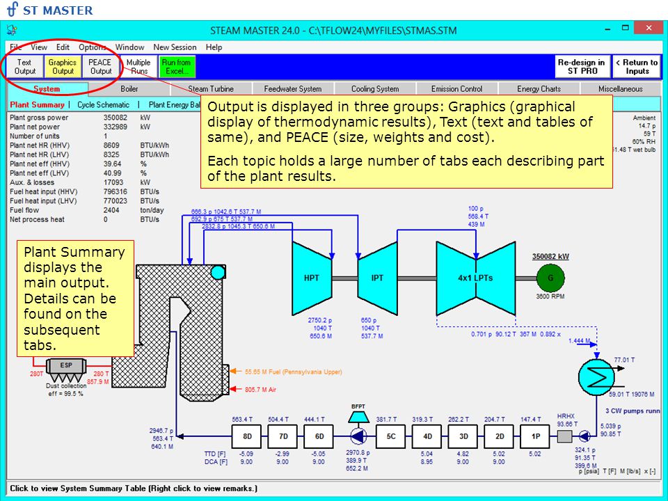Click the 4x1 LPTs low-pressure turbine symbol

[x=476, y=278]
